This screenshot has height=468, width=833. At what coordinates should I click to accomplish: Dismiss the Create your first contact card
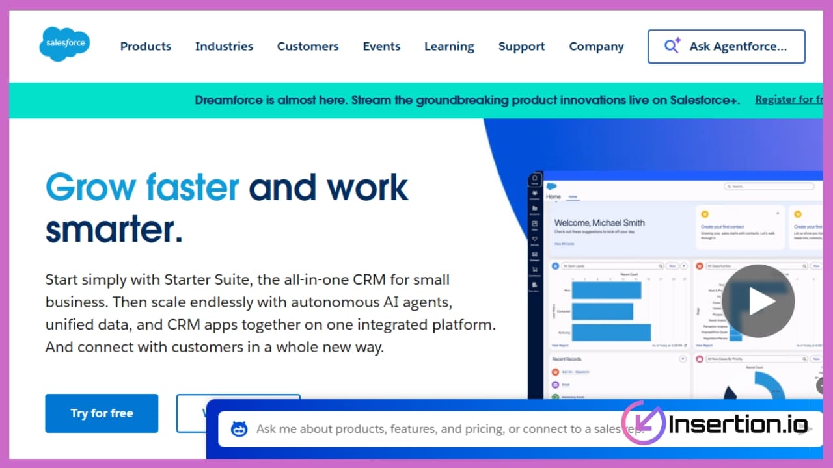777,213
